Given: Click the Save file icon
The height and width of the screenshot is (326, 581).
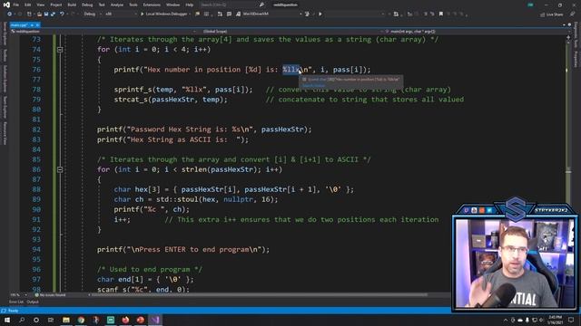Looking at the screenshot, I should [x=46, y=14].
